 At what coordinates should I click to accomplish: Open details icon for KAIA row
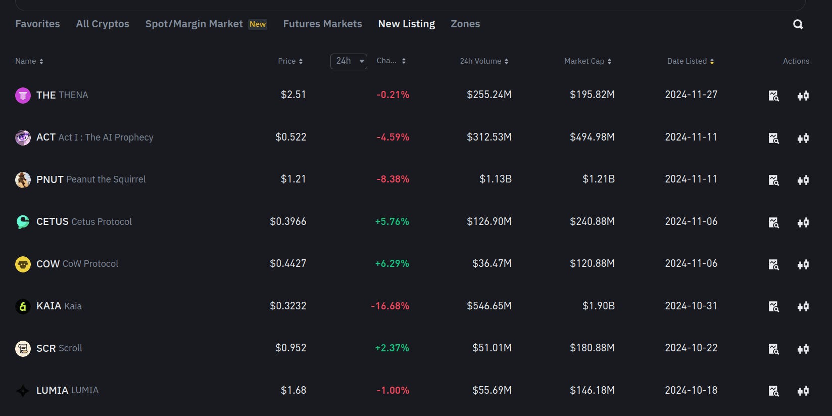(x=773, y=306)
